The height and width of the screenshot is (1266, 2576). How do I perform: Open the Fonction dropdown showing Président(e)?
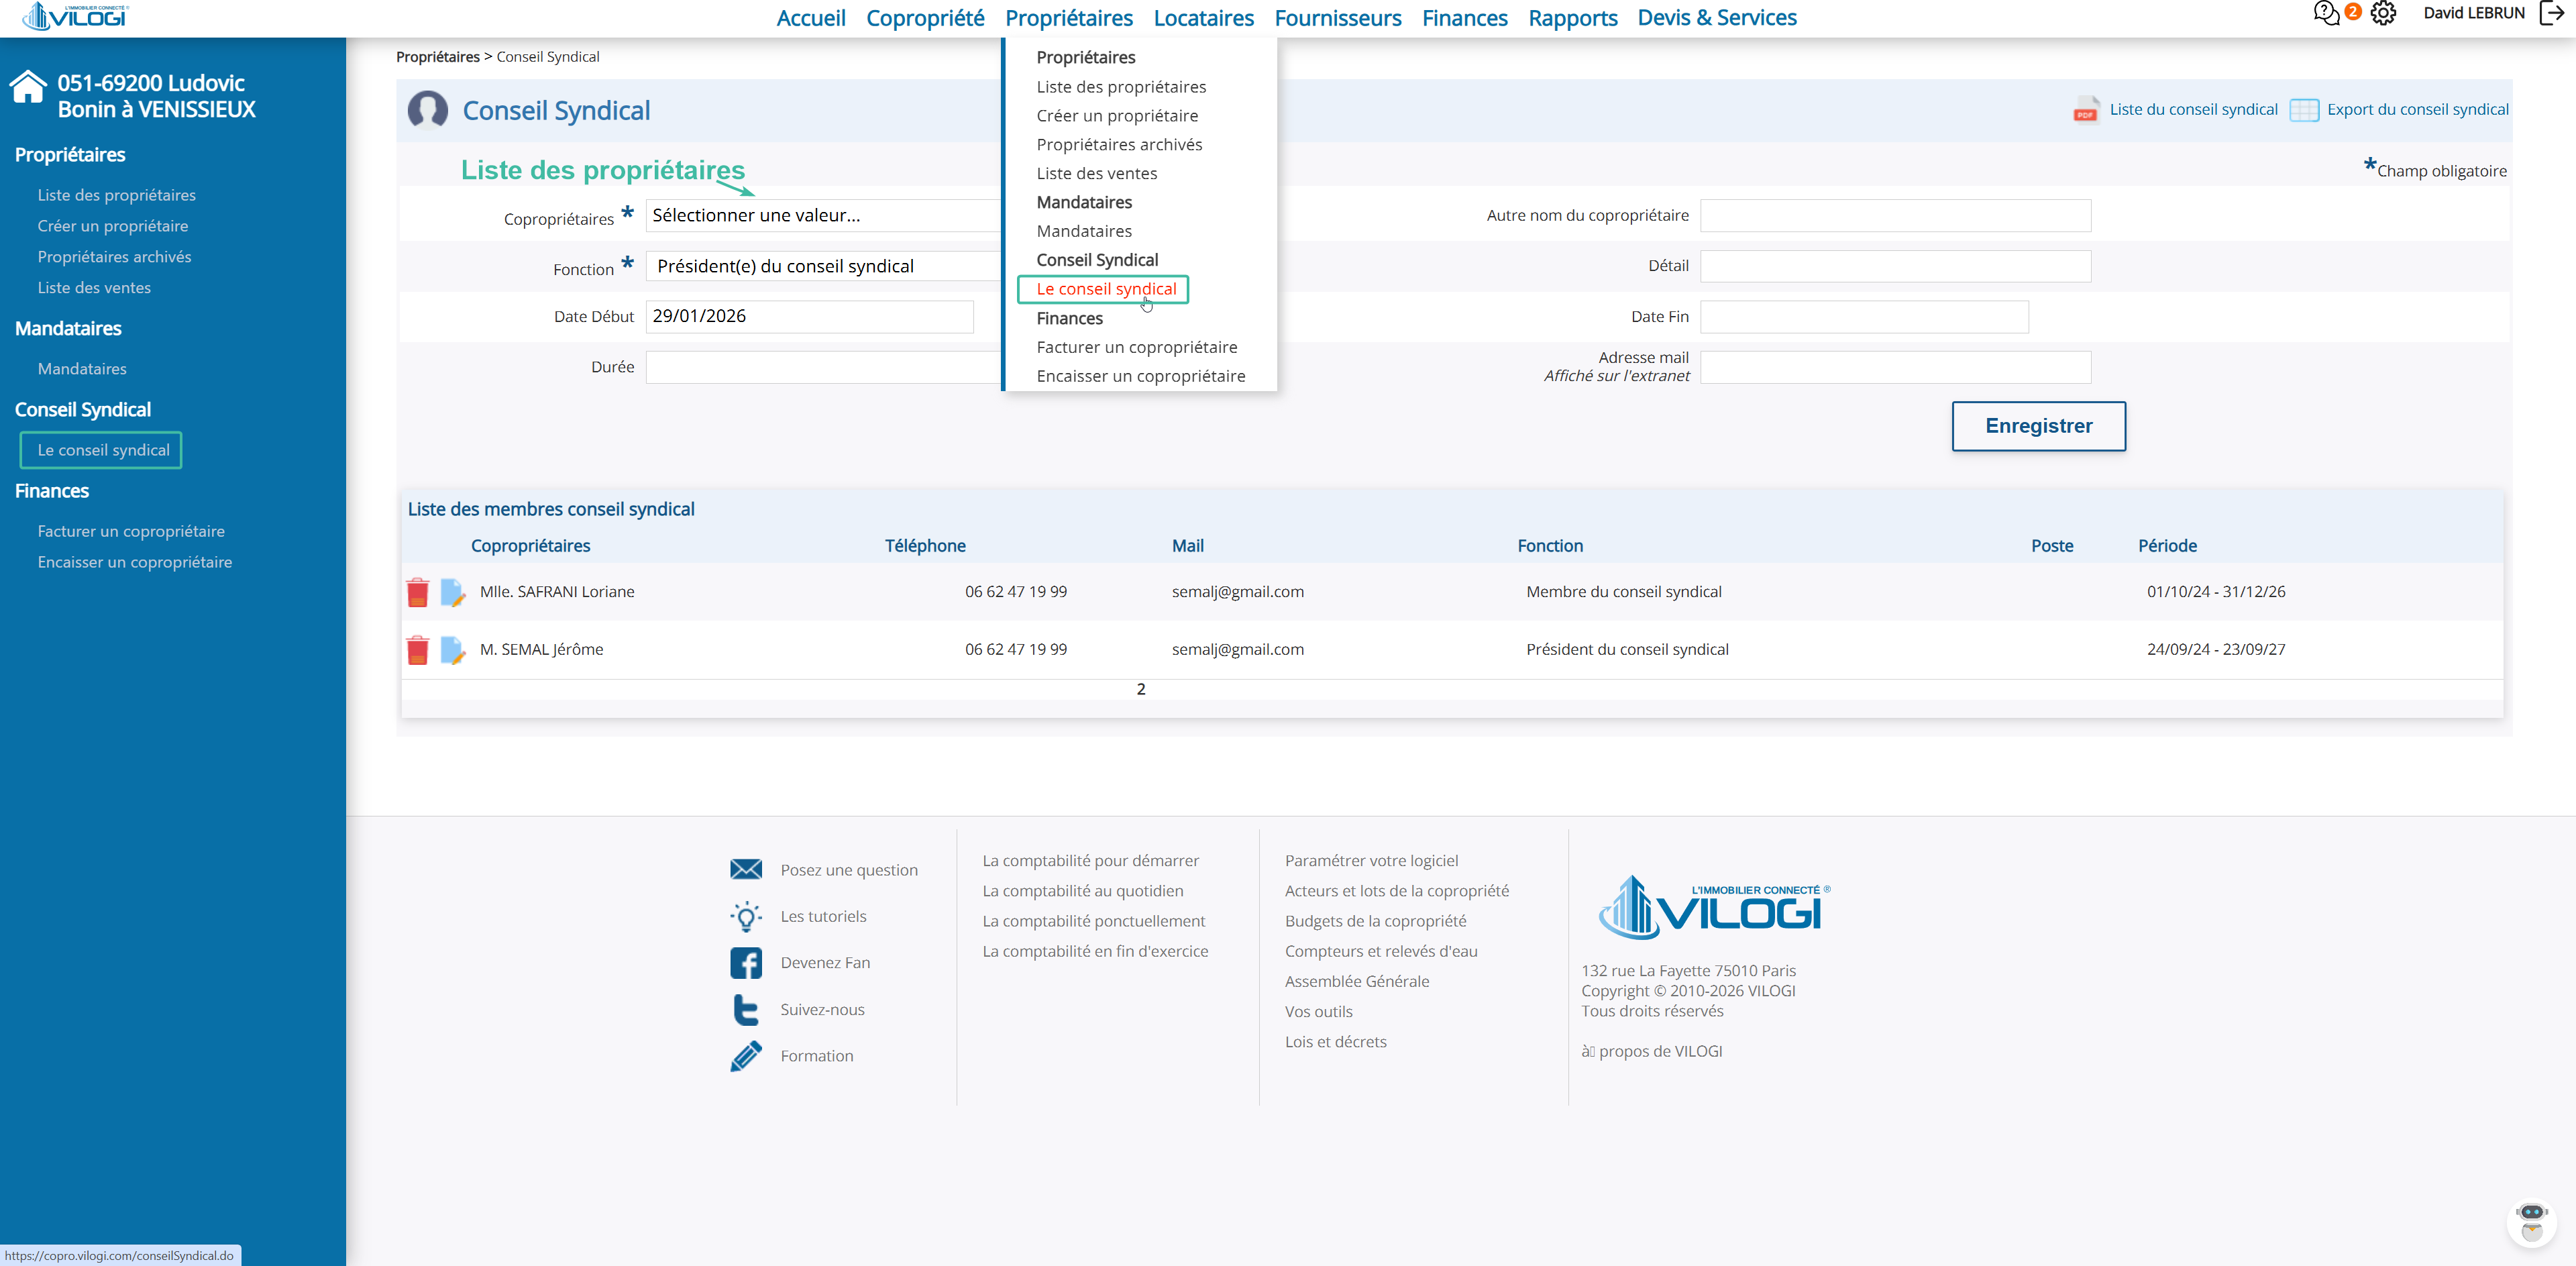[x=823, y=266]
